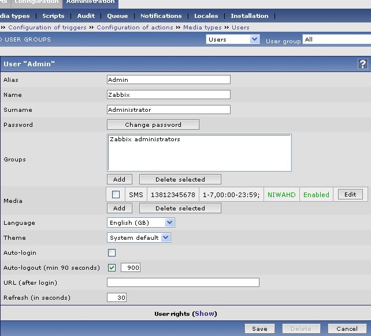Open the Locales submenu item

(x=206, y=16)
